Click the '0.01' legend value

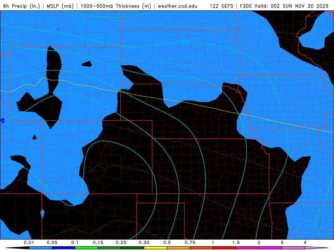point(29,242)
